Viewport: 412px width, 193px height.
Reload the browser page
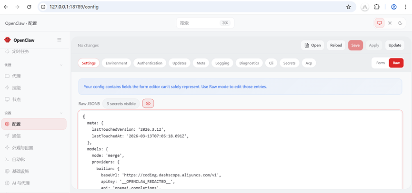tap(29, 7)
